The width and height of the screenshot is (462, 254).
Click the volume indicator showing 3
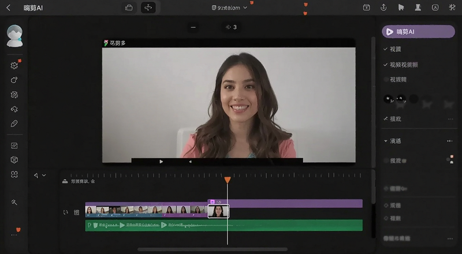231,27
